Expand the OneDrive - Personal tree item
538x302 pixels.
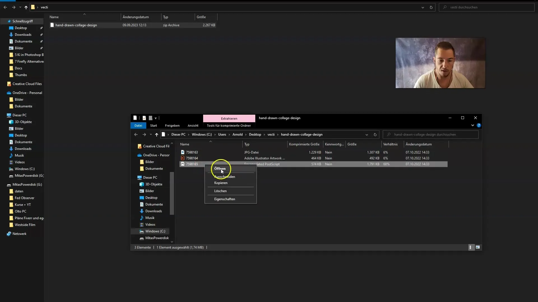pos(3,92)
